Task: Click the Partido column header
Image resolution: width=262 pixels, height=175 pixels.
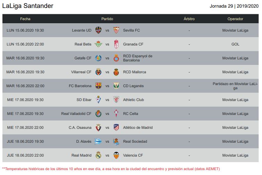Action: coord(107,19)
